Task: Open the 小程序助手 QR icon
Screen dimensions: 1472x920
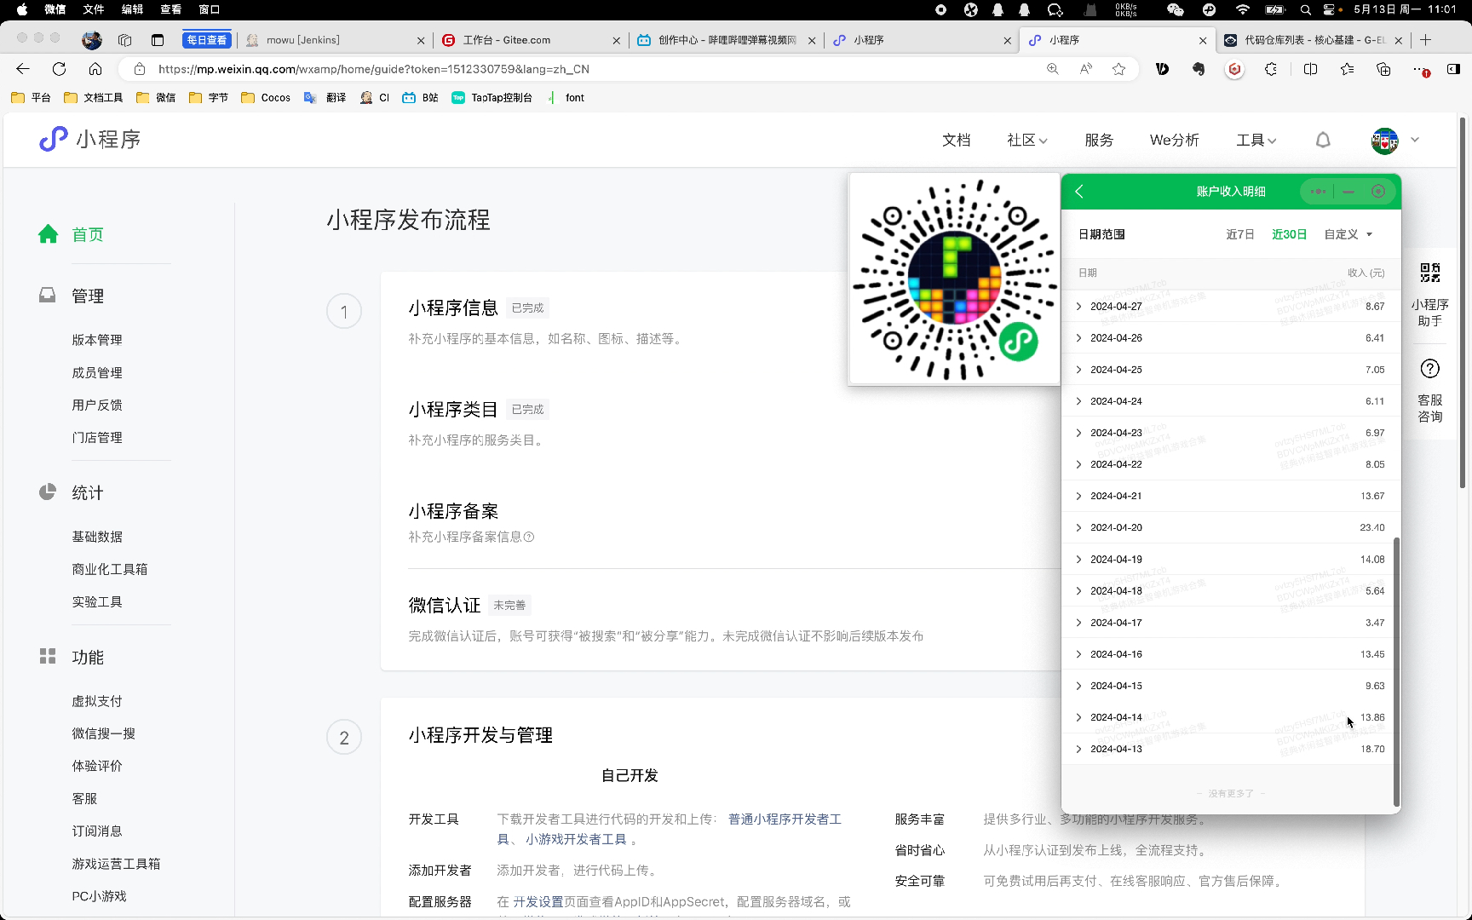Action: [x=1430, y=273]
